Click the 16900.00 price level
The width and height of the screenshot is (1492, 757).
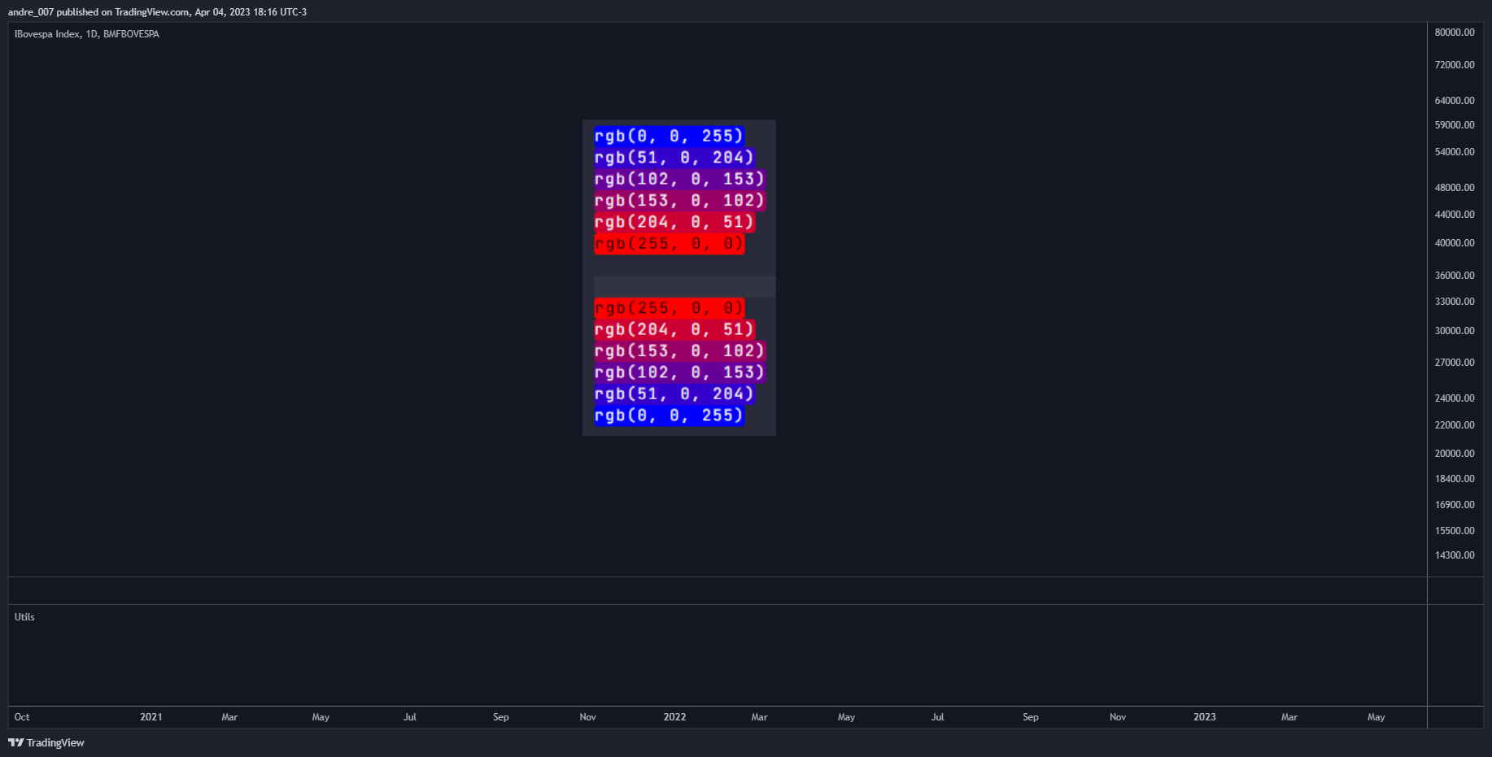click(1455, 505)
